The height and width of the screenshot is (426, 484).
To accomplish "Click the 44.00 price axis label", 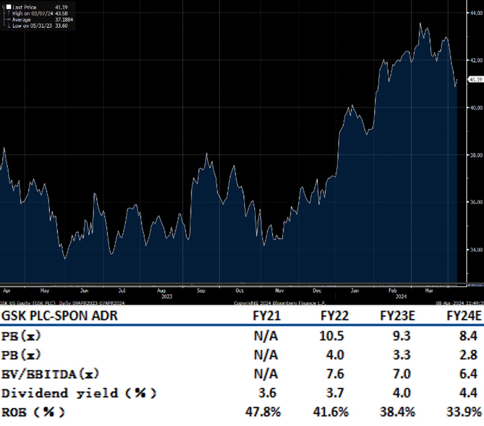I will point(476,13).
